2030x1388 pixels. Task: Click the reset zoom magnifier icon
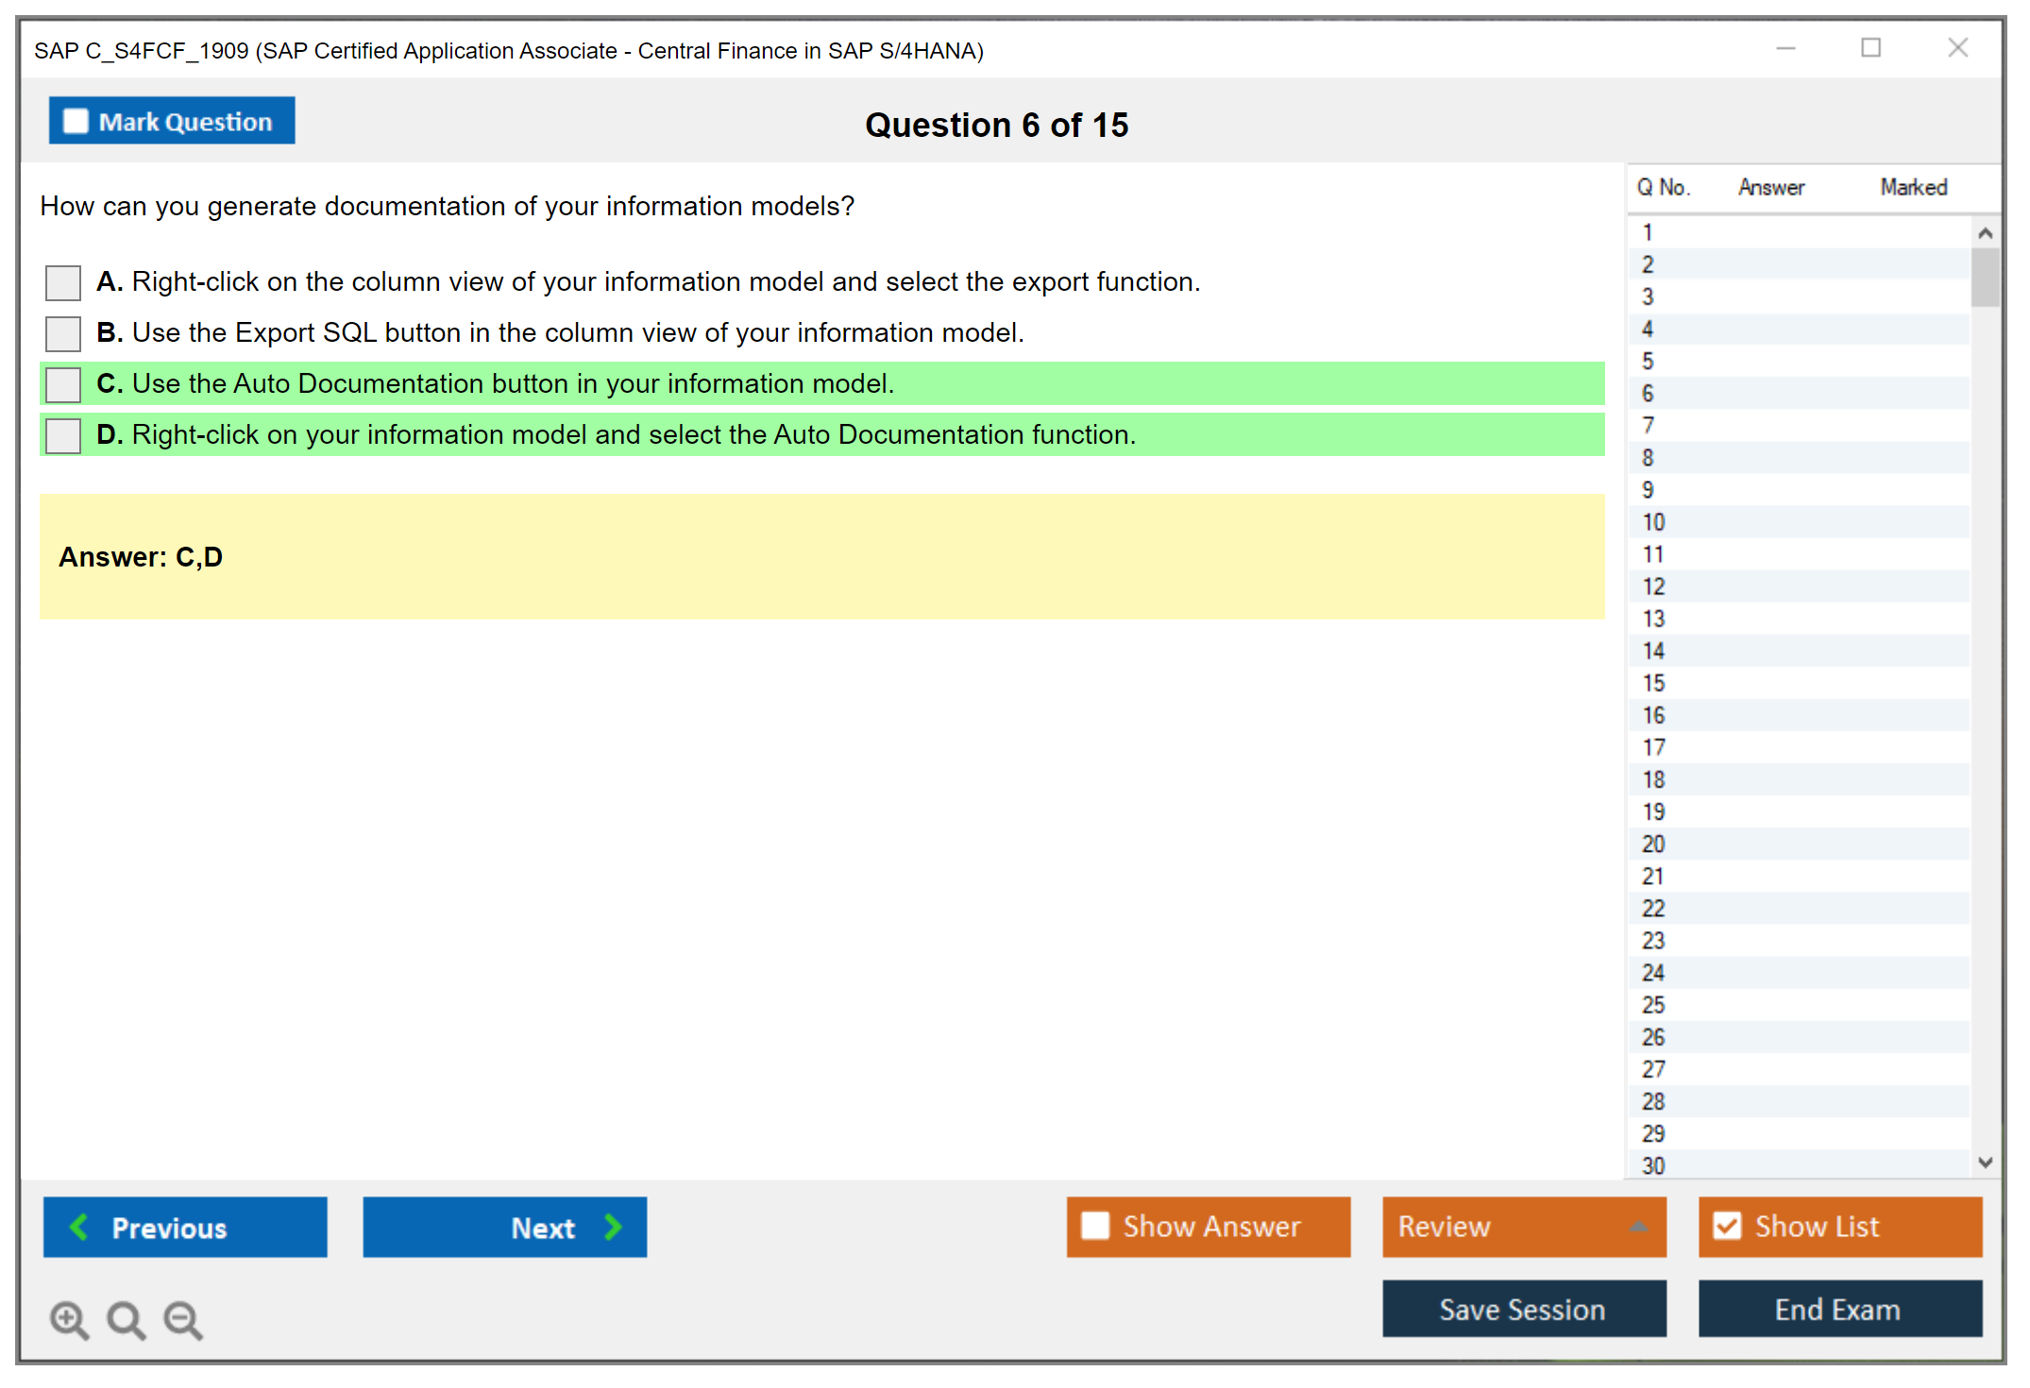click(x=126, y=1319)
